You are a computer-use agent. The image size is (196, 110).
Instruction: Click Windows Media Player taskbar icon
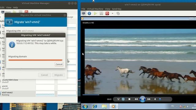click(x=114, y=106)
